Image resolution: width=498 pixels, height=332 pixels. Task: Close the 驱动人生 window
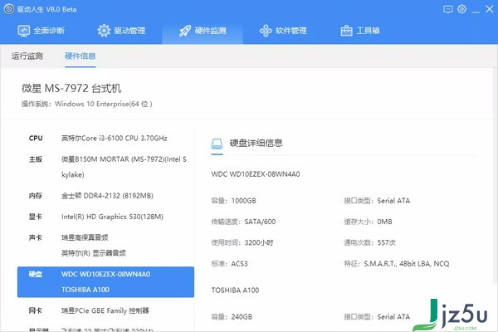[x=490, y=9]
